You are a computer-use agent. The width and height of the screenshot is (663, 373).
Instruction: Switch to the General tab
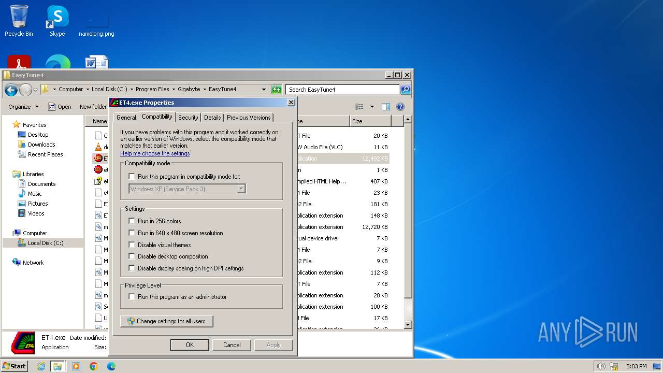[126, 118]
